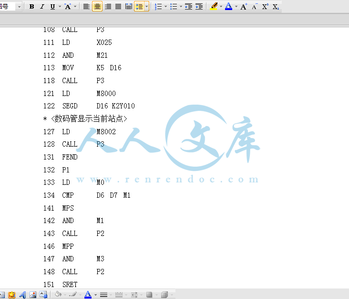This screenshot has height=299, width=349.
Task: Click on MPP instruction at line 146
Action: pos(68,246)
